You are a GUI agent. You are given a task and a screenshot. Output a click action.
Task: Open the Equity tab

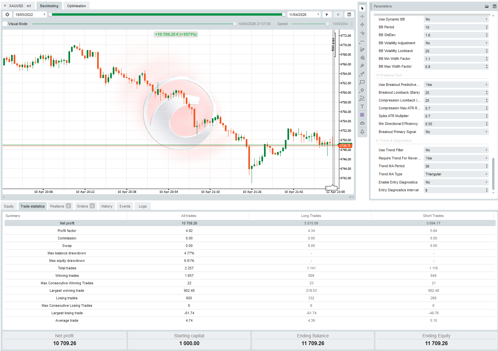9,206
